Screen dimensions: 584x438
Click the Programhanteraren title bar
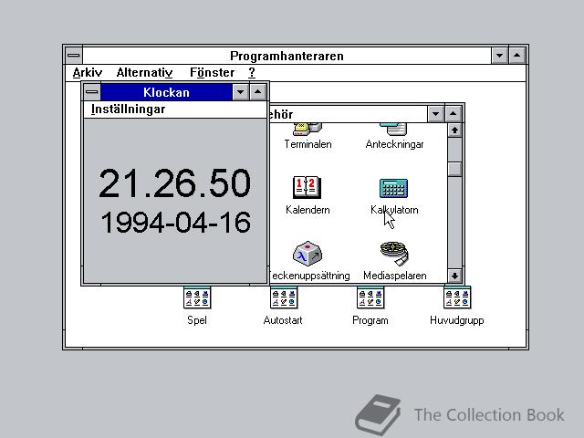pos(287,56)
